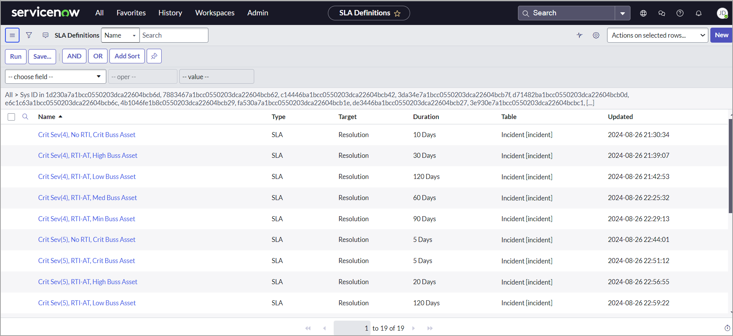Open list personalization gear icon

tap(596, 35)
